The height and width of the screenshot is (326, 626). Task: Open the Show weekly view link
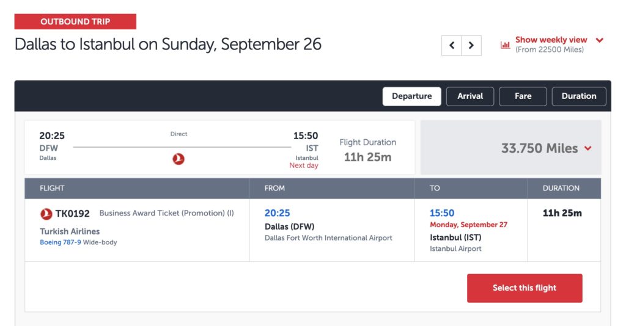(x=551, y=40)
